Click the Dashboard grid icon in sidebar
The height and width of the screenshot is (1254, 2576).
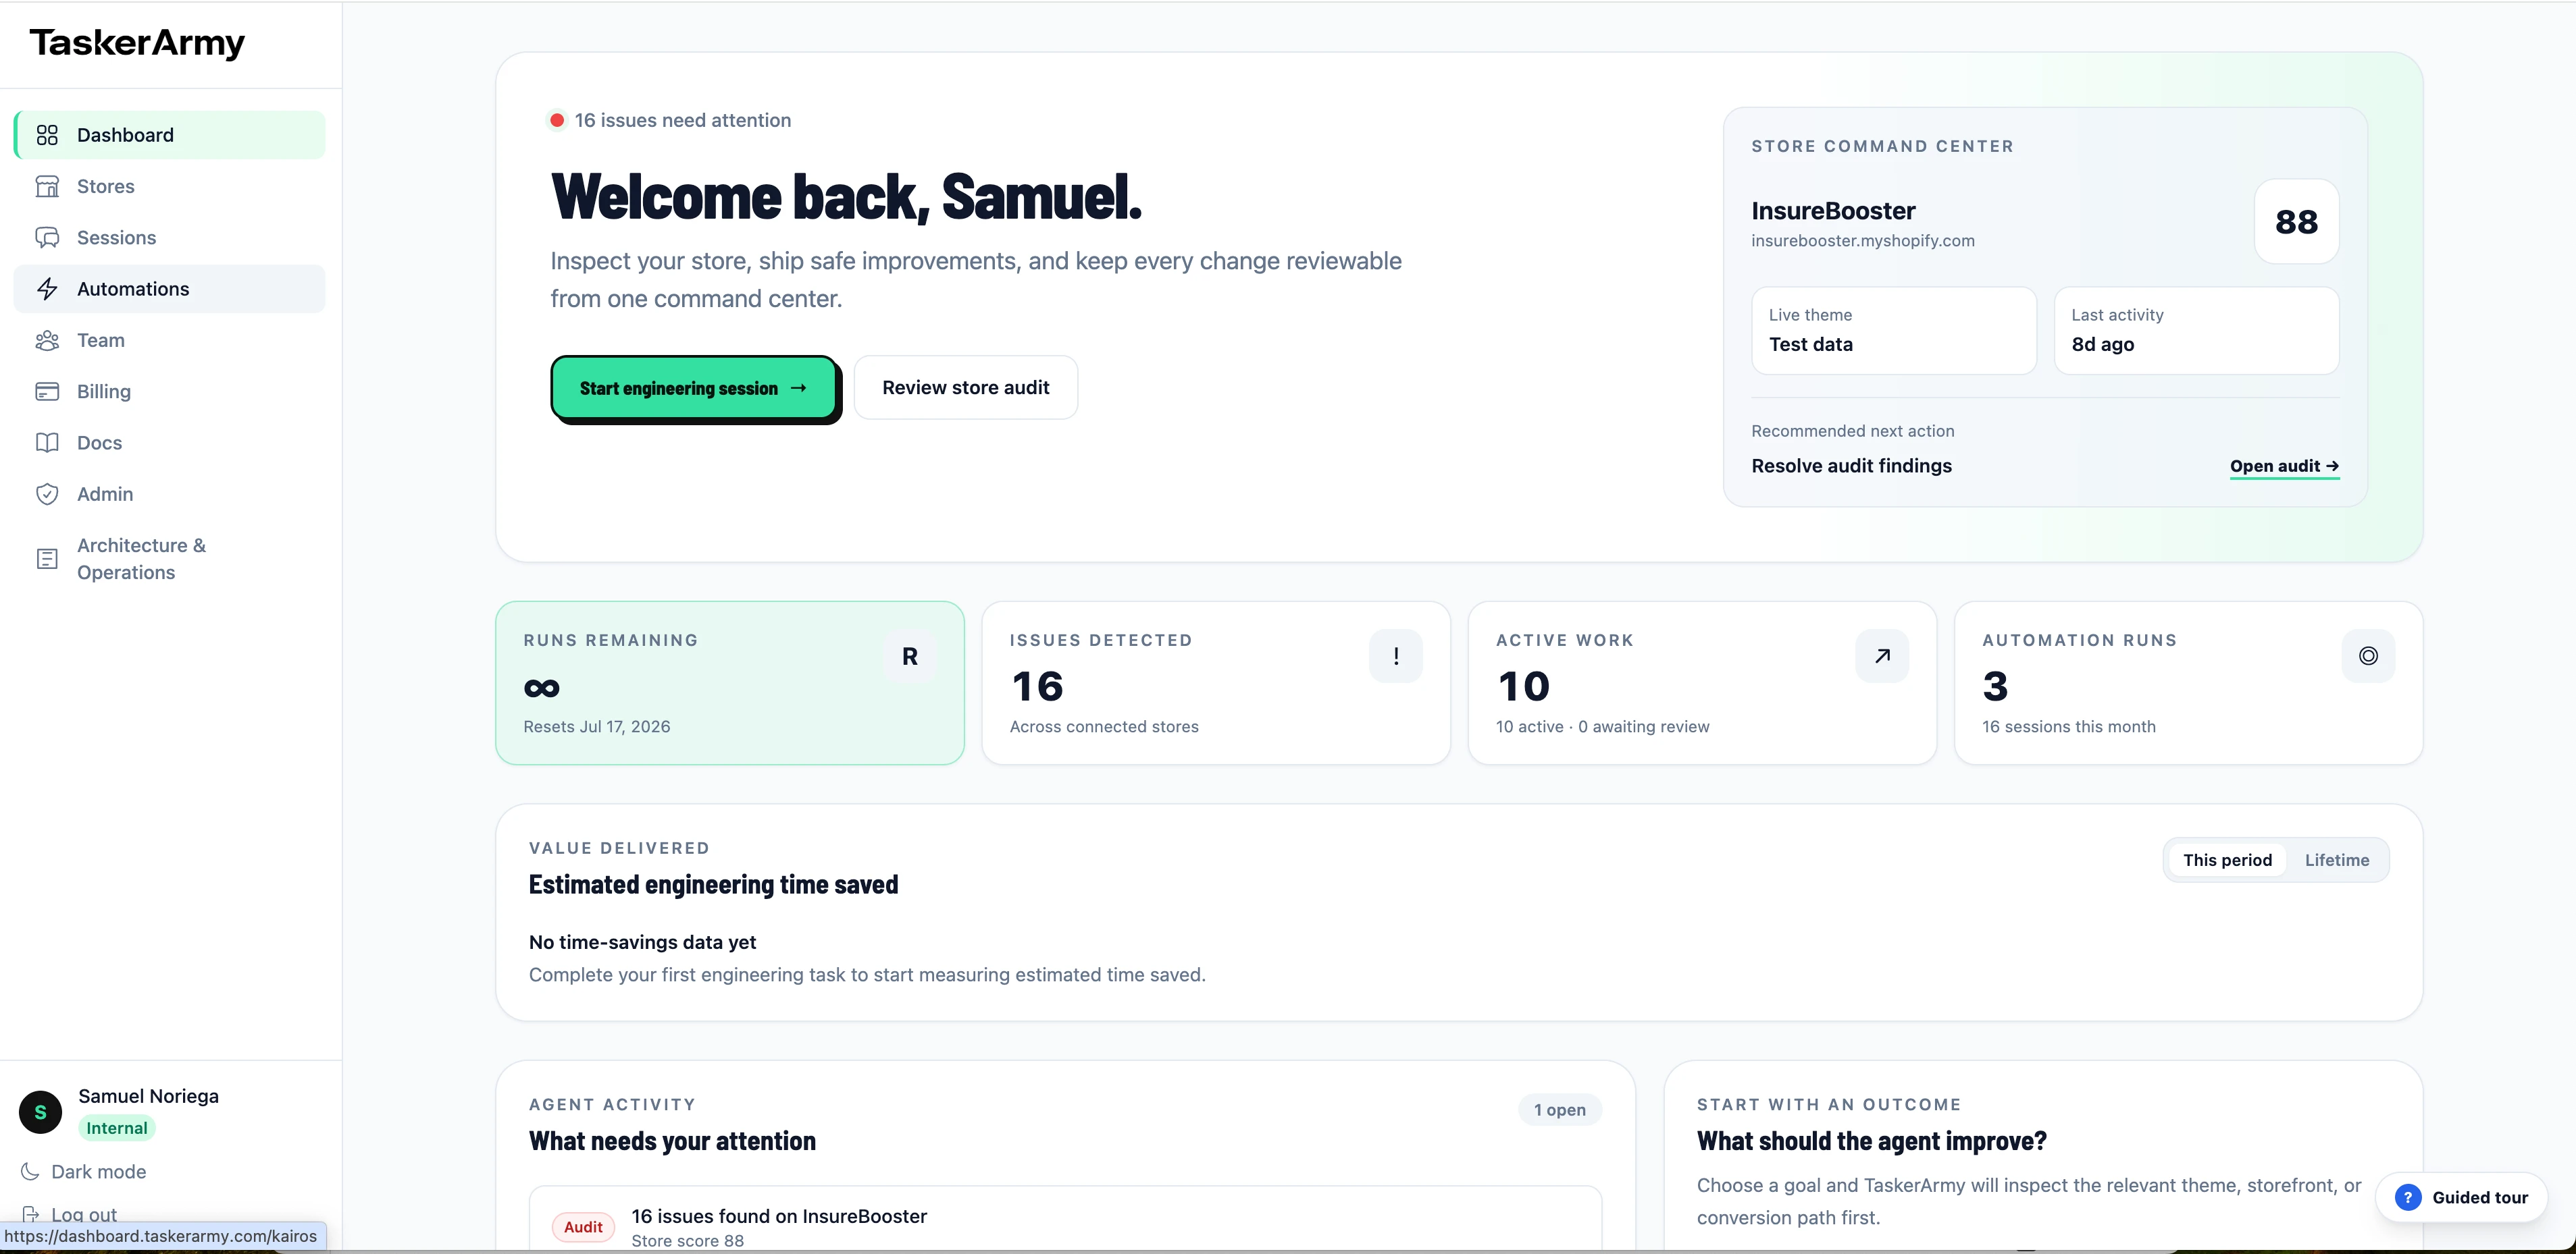point(47,135)
